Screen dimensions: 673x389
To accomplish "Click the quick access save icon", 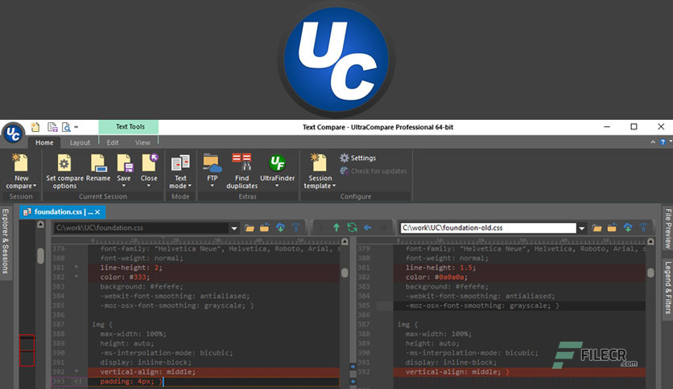I will click(x=52, y=127).
